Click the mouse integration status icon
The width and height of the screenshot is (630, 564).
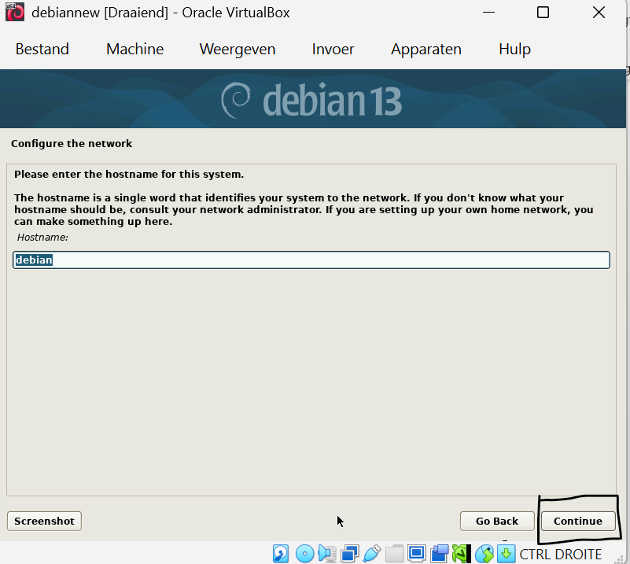click(484, 554)
